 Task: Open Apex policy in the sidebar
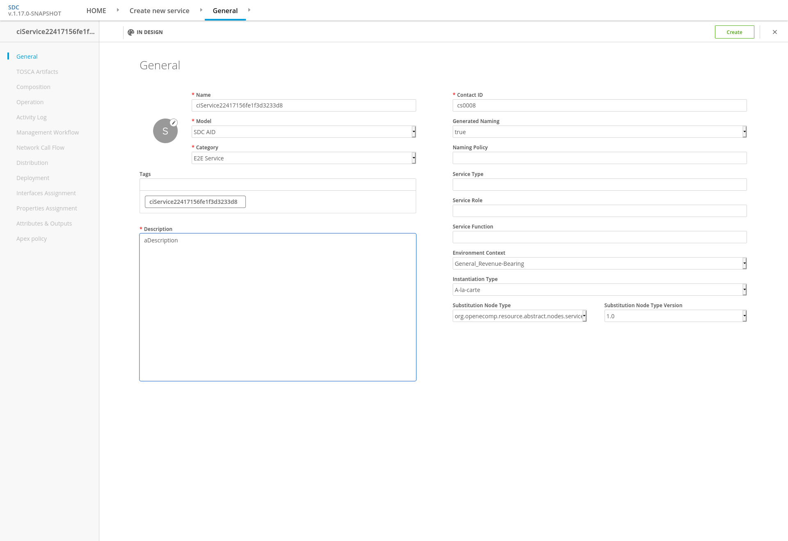click(x=32, y=239)
